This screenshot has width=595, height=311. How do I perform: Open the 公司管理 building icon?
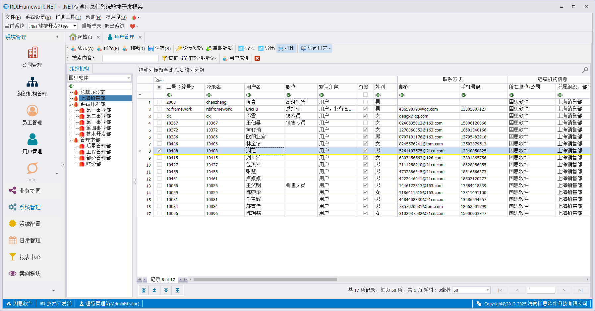(32, 53)
